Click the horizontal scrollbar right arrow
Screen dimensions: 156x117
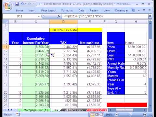click(x=145, y=110)
